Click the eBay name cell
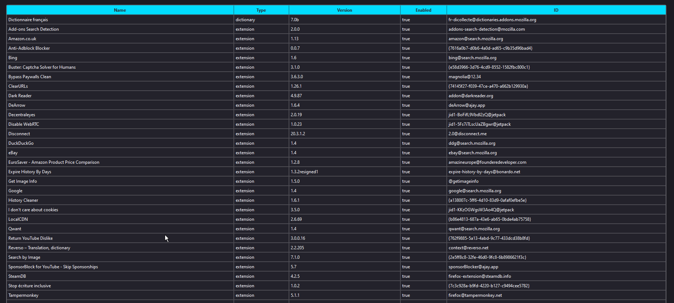 coord(120,153)
